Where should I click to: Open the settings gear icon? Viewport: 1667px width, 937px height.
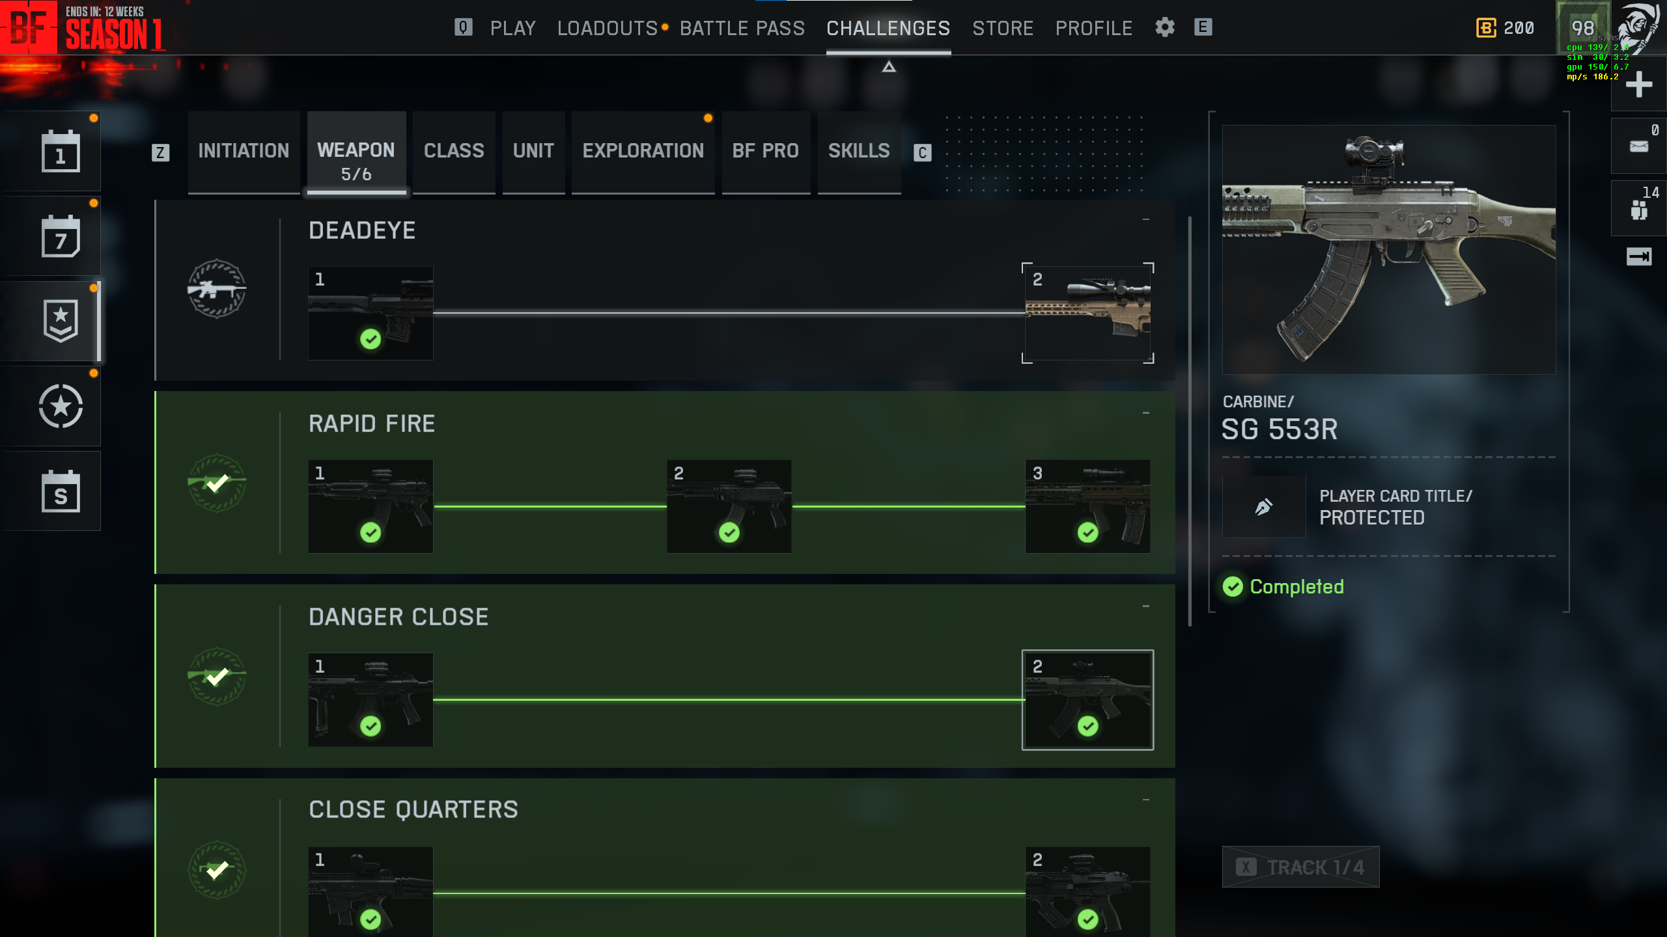[1165, 27]
